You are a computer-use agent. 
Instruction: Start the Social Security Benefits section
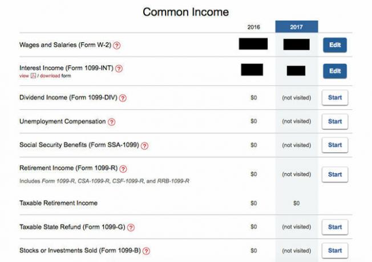335,145
